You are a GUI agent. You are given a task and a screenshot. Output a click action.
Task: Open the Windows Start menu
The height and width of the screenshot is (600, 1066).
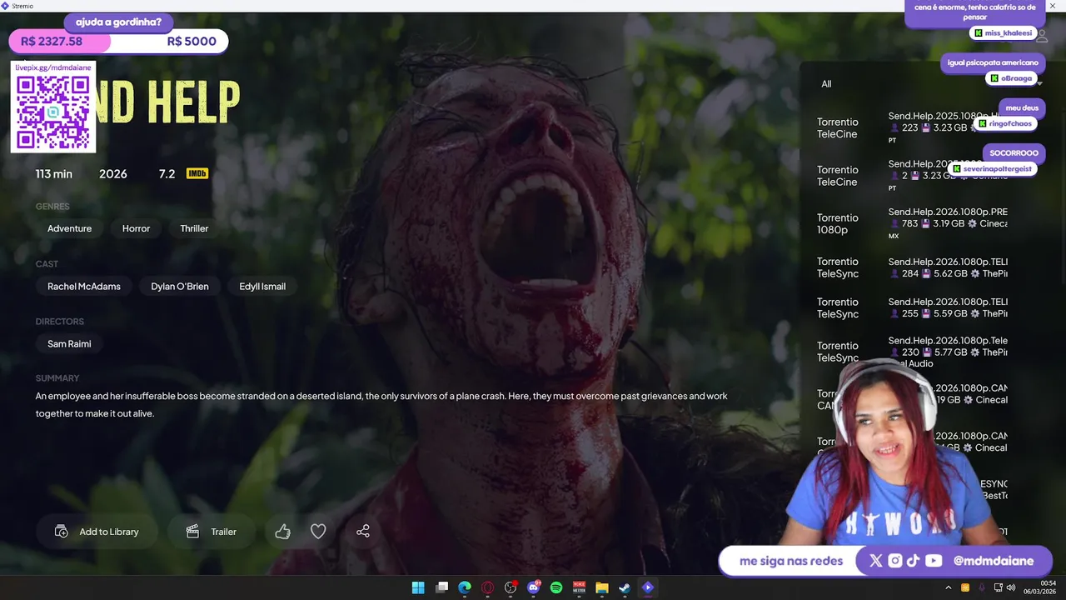point(418,587)
